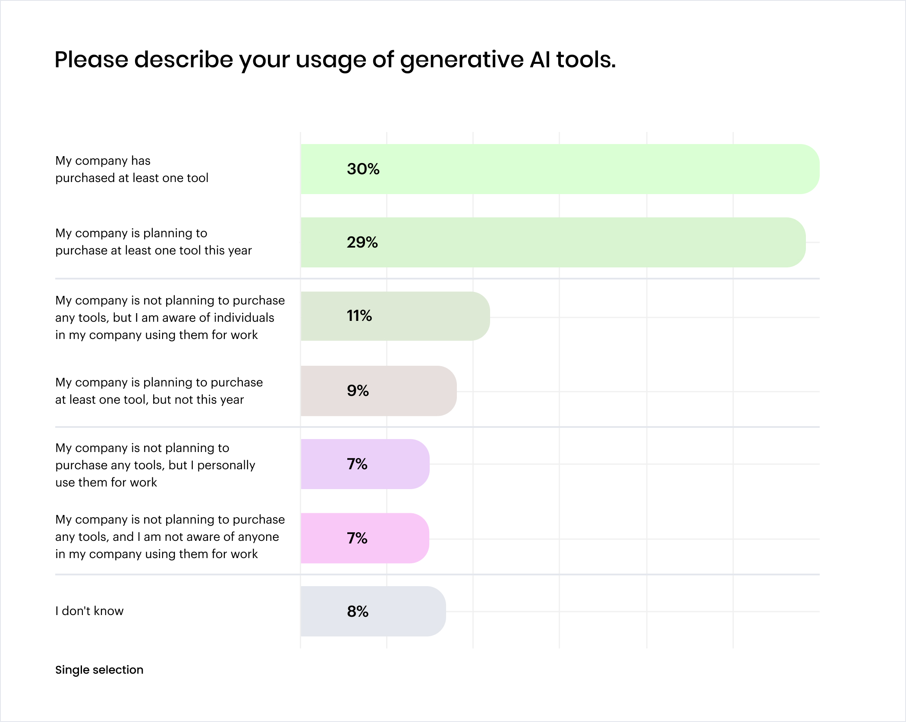This screenshot has height=722, width=906.
Task: Click the chart title about generative AI tools
Action: click(x=335, y=60)
